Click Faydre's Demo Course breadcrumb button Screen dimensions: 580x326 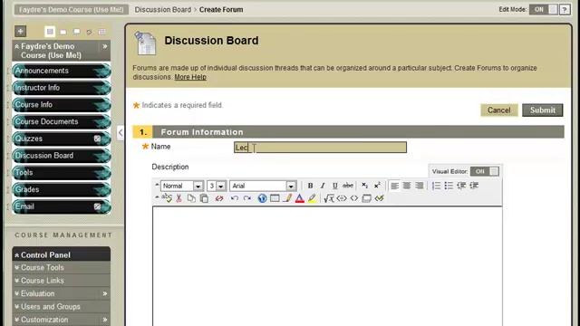coord(72,10)
